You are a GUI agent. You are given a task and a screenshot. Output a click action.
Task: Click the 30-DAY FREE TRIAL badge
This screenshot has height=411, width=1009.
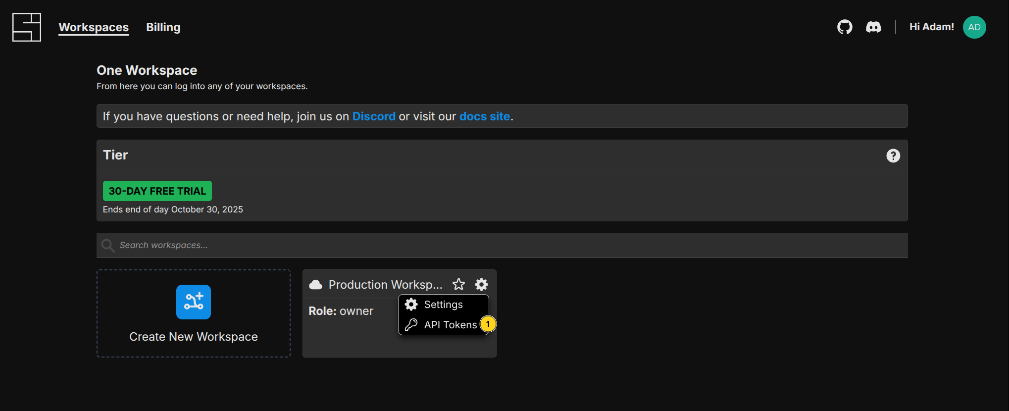pos(157,191)
